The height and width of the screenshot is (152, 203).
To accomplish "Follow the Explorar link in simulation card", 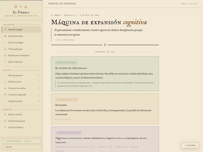I will pyautogui.click(x=60, y=151).
